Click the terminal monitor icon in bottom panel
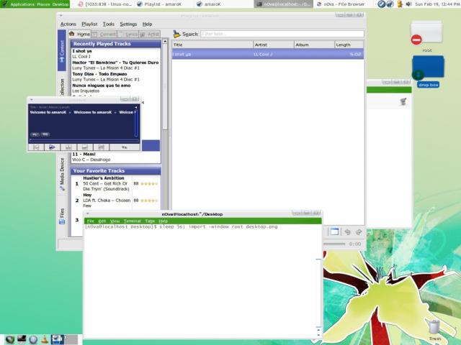Image resolution: width=461 pixels, height=345 pixels. pyautogui.click(x=22, y=339)
